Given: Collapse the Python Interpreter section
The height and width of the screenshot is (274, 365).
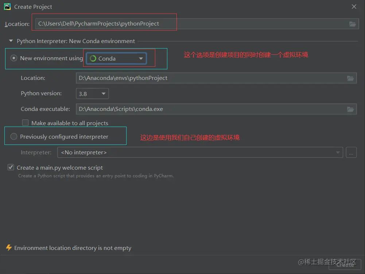Looking at the screenshot, I should (x=11, y=41).
